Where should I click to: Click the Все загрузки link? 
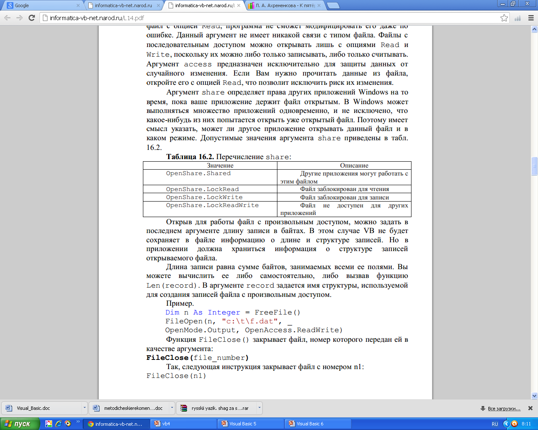click(504, 408)
